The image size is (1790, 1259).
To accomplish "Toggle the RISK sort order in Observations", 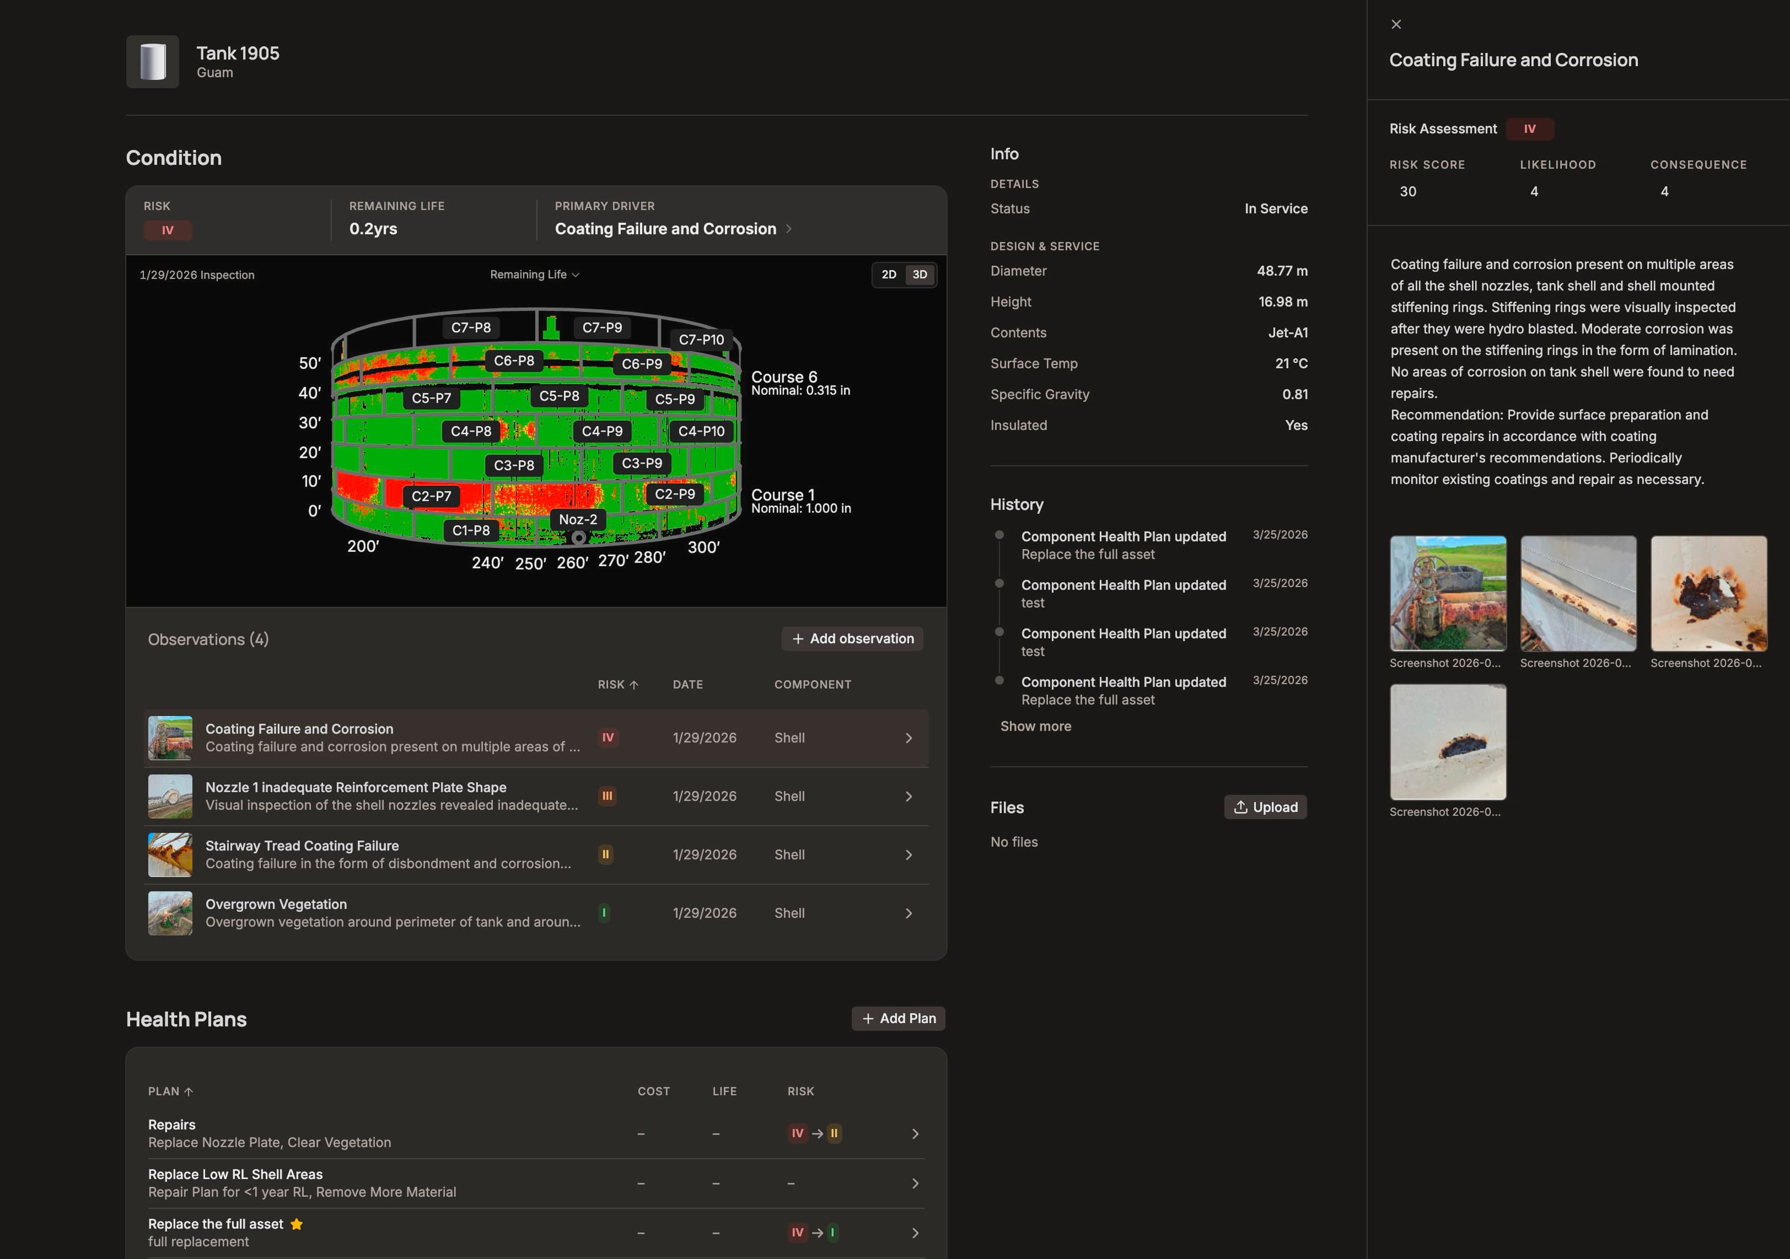I will (x=618, y=684).
